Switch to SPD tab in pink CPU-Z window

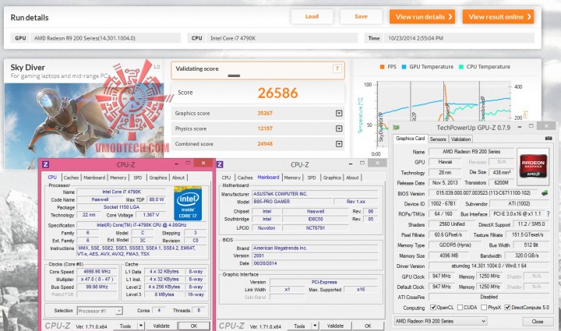(138, 178)
